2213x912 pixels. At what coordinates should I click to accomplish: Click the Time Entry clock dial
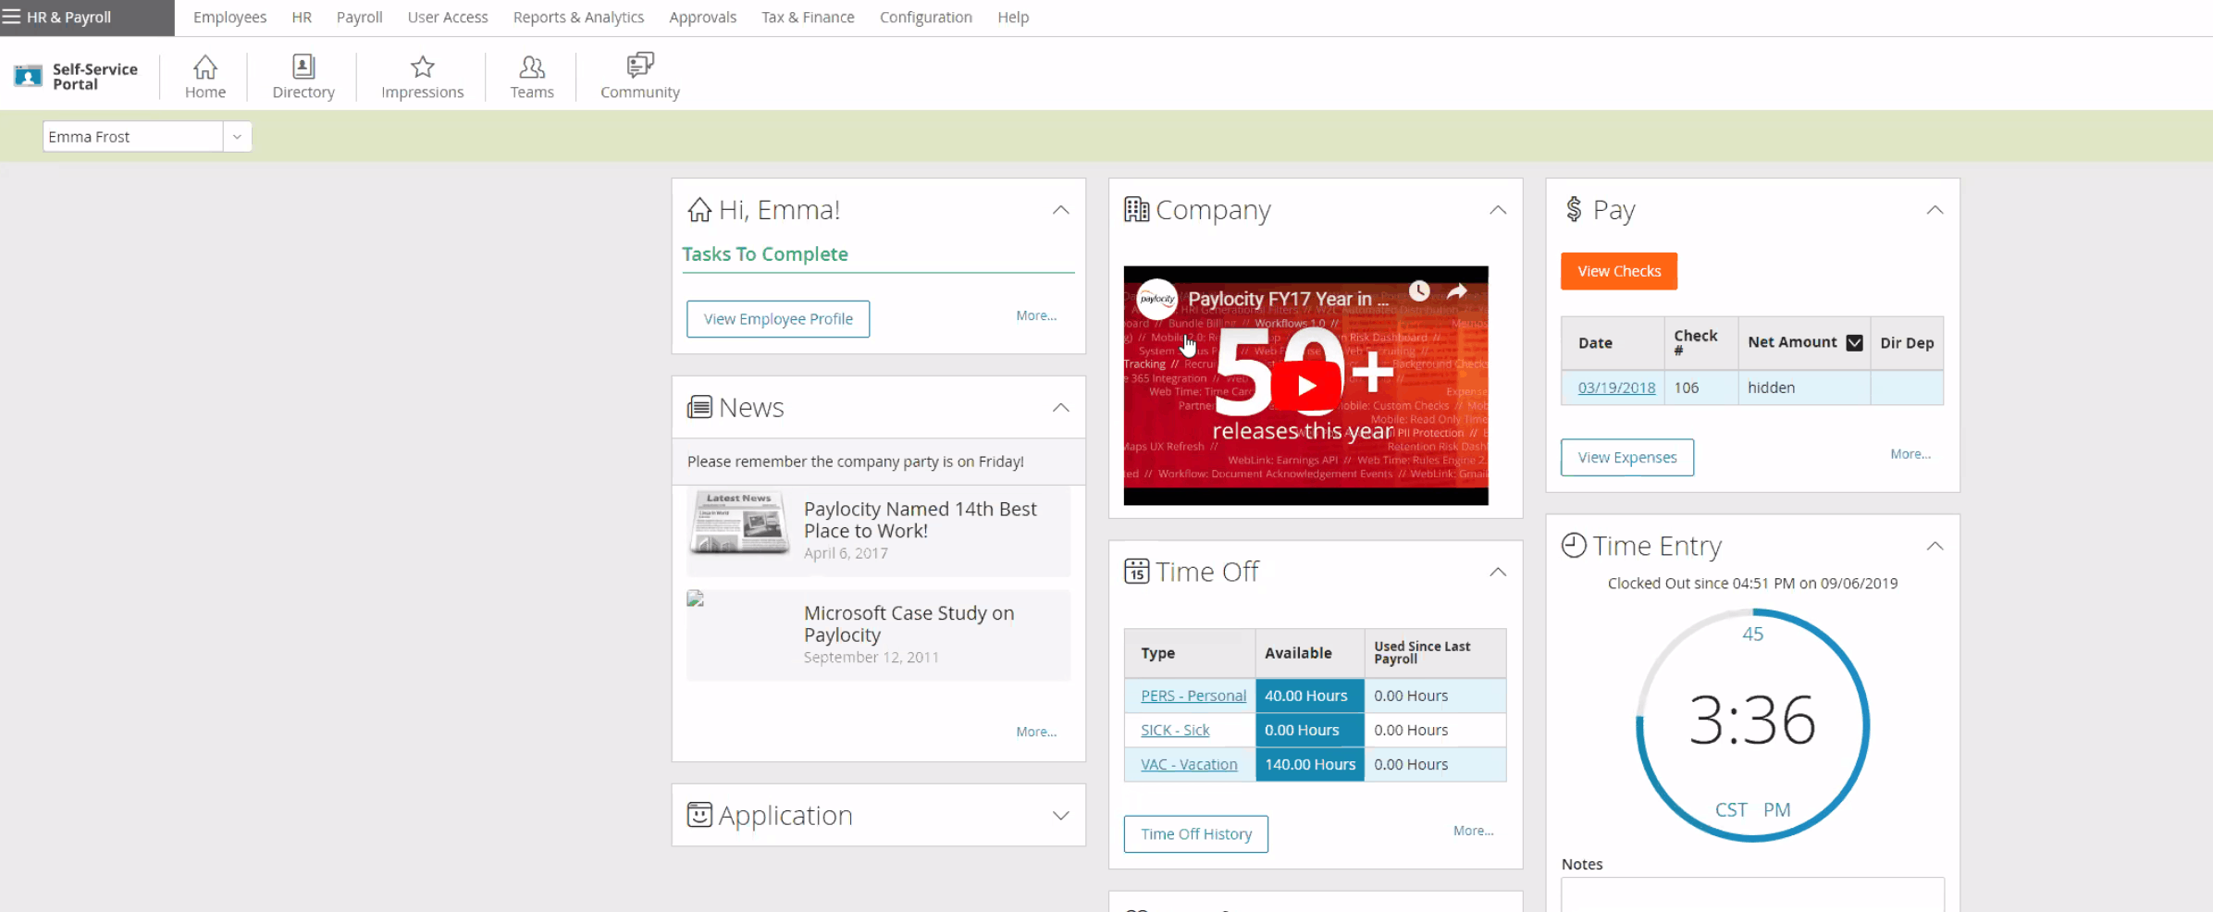click(1752, 724)
